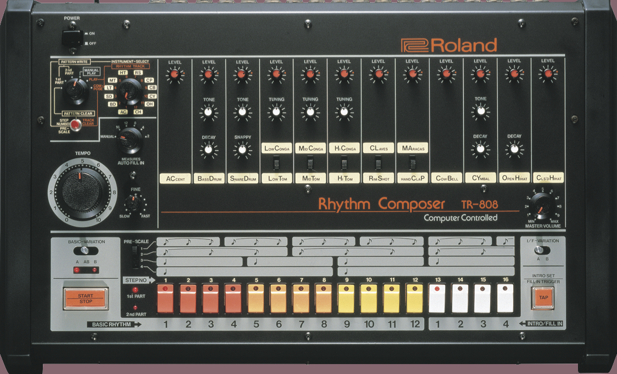Click the Pattern Write / Play mode knob

tap(76, 90)
